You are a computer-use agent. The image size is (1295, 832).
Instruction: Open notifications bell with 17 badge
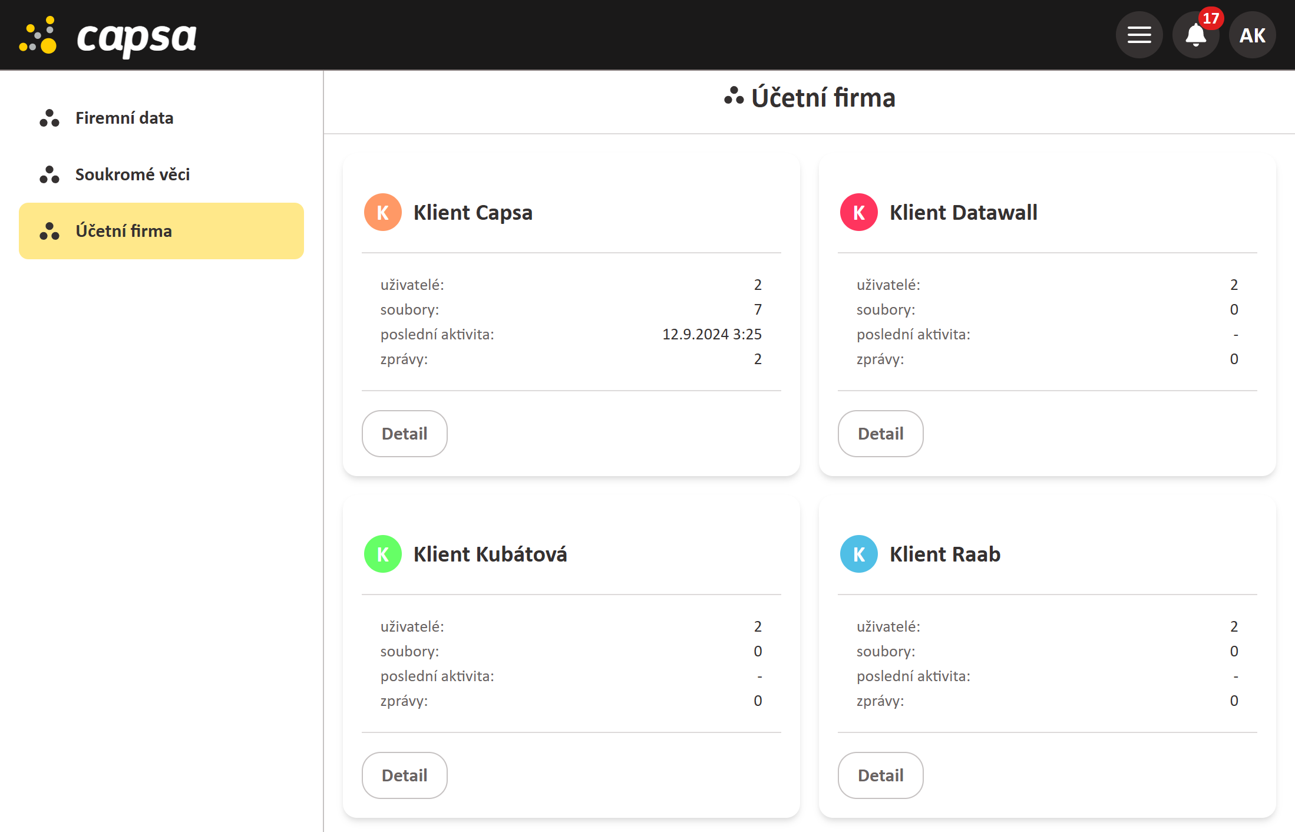1195,35
